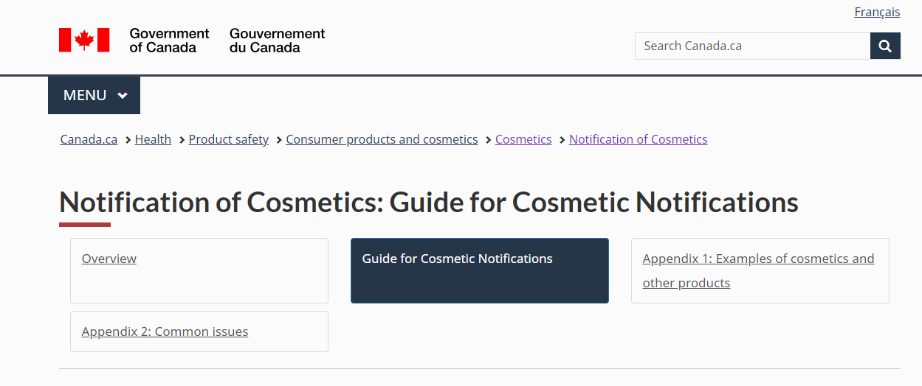Open the Canada.ca breadcrumb link
This screenshot has width=922, height=386.
(89, 139)
